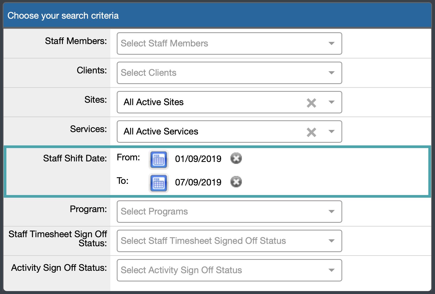Clear the From date 01/09/2019
The width and height of the screenshot is (435, 294).
point(236,158)
